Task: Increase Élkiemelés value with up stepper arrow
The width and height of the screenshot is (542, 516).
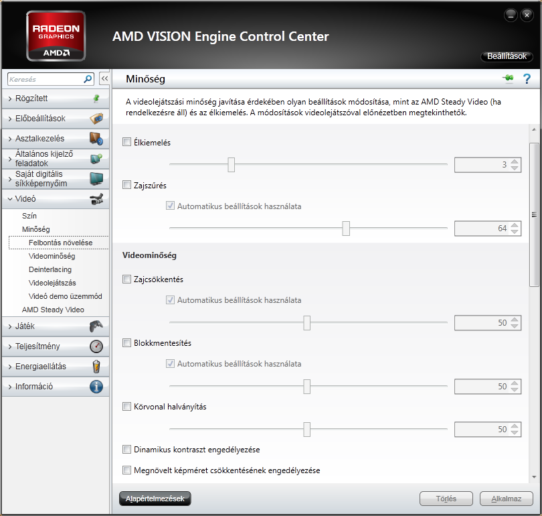Action: pyautogui.click(x=515, y=162)
